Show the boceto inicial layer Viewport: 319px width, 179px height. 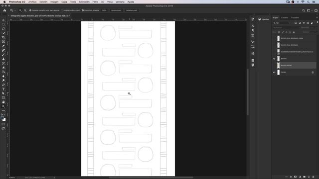274,65
